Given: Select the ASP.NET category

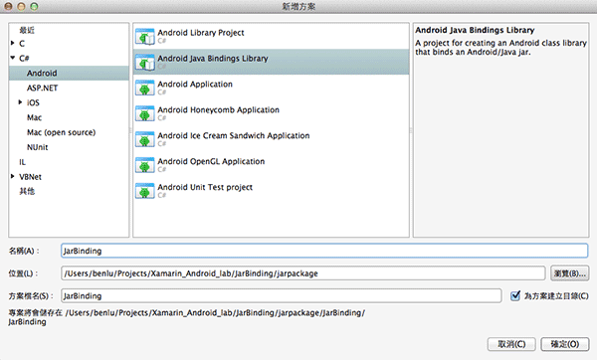Looking at the screenshot, I should tap(42, 88).
